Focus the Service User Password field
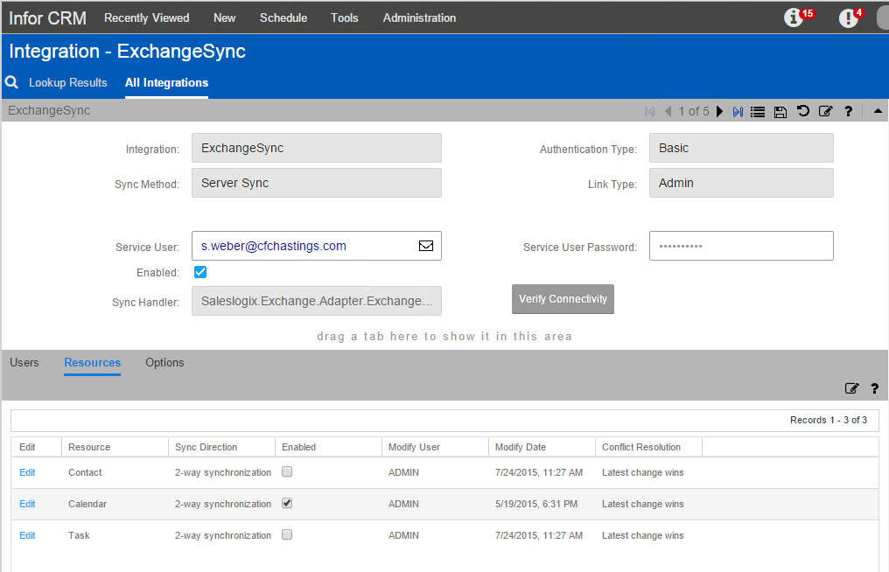Screen dimensions: 889x572 [741, 246]
